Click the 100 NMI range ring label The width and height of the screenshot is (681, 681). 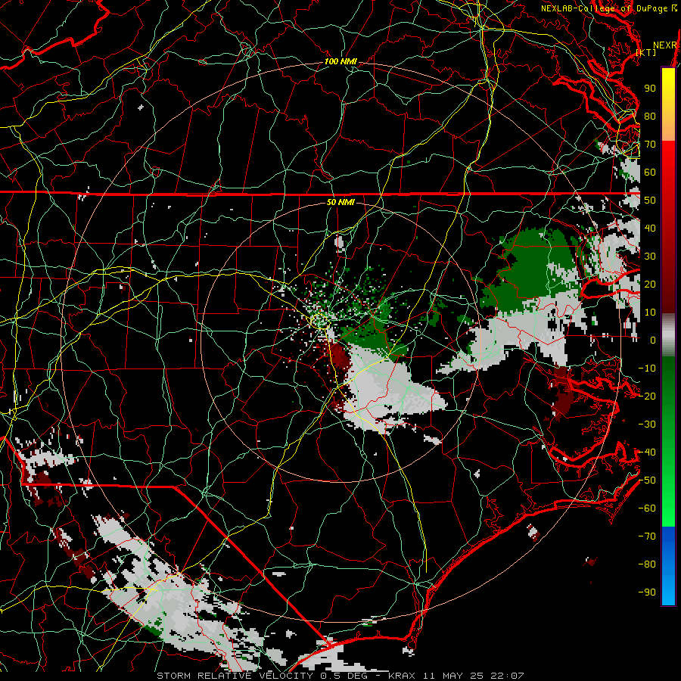click(x=341, y=62)
